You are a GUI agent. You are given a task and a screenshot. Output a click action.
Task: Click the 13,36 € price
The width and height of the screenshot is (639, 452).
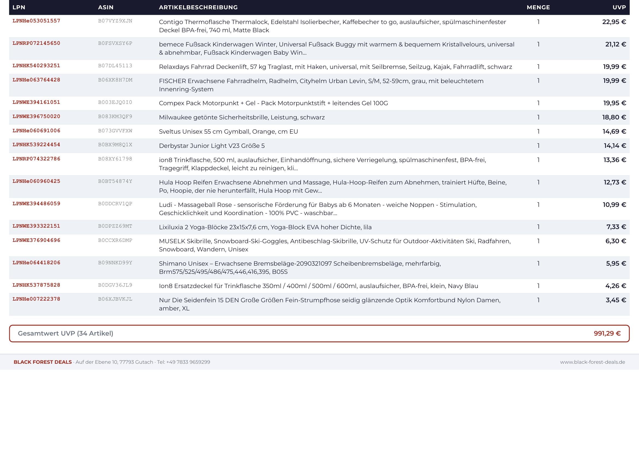pyautogui.click(x=615, y=160)
